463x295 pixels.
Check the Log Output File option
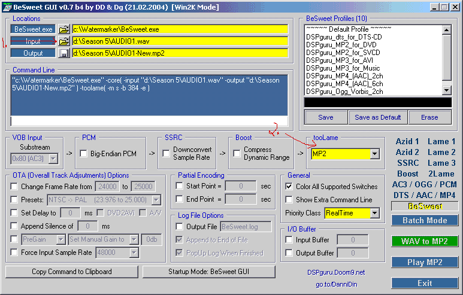coord(179,227)
